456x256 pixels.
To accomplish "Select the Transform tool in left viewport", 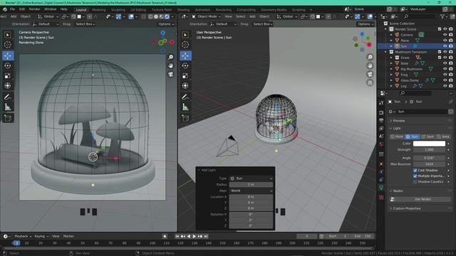I will tap(8, 85).
